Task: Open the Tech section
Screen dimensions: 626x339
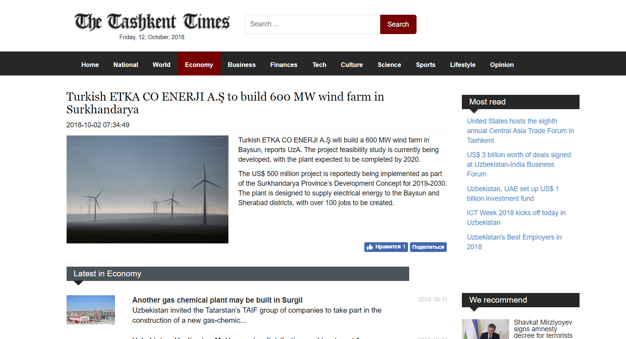Action: 319,65
